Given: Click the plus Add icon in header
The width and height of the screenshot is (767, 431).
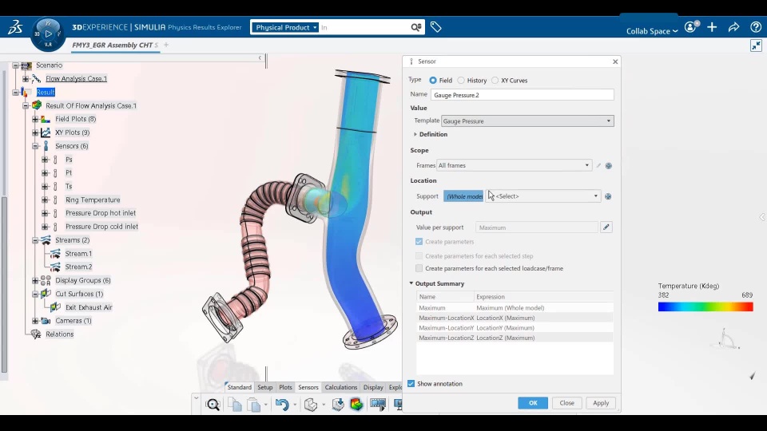Looking at the screenshot, I should (712, 27).
